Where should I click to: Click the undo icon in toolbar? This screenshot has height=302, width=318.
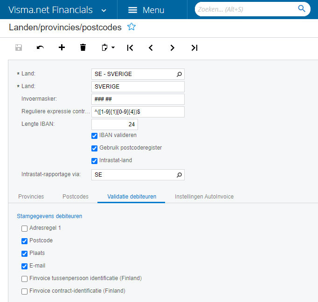[40, 48]
